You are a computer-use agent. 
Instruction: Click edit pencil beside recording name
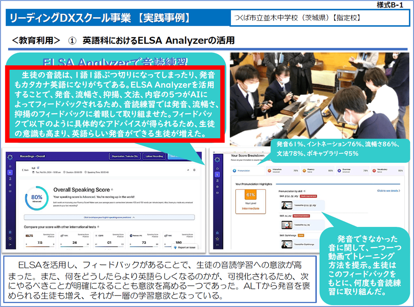(x=38, y=168)
